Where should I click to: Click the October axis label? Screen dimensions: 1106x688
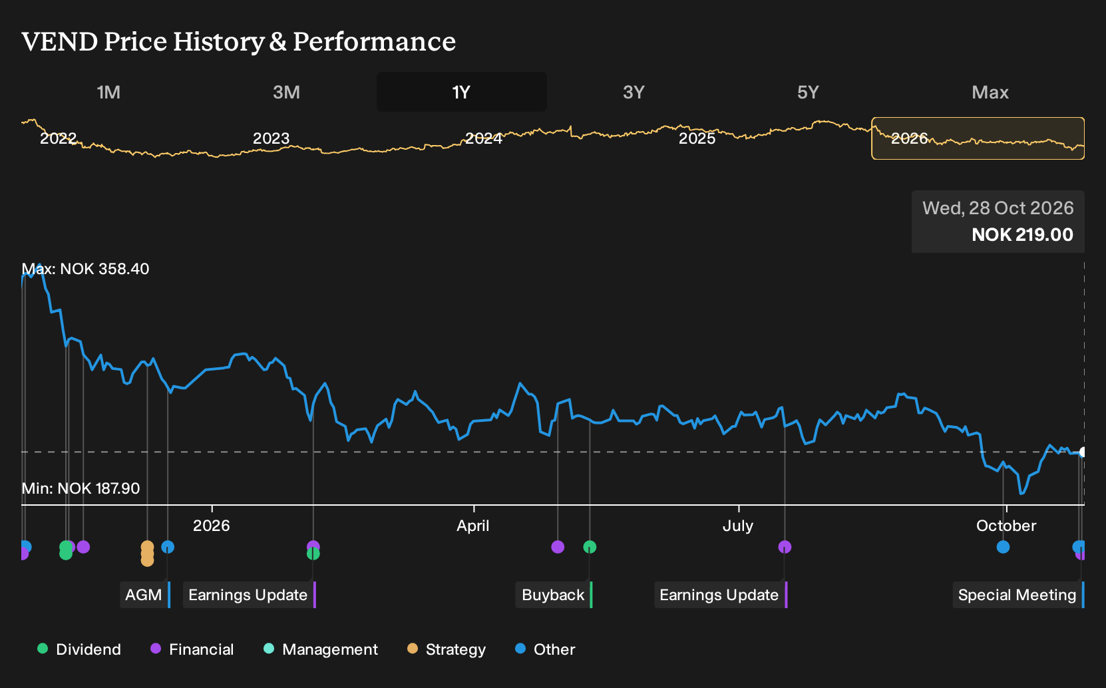(1006, 526)
